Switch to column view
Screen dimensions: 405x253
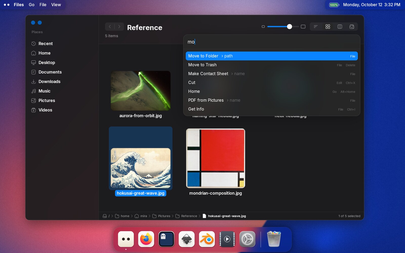coord(340,27)
